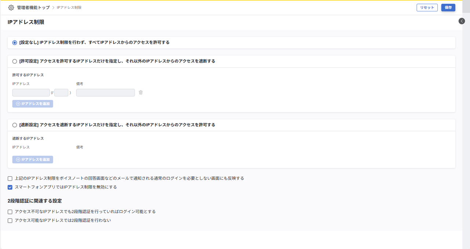This screenshot has width=470, height=249.
Task: Enable IP restriction for non-login screens checkbox
Action: pyautogui.click(x=10, y=179)
